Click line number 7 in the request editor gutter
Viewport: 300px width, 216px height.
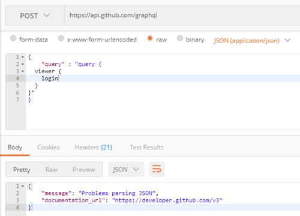pyautogui.click(x=17, y=100)
